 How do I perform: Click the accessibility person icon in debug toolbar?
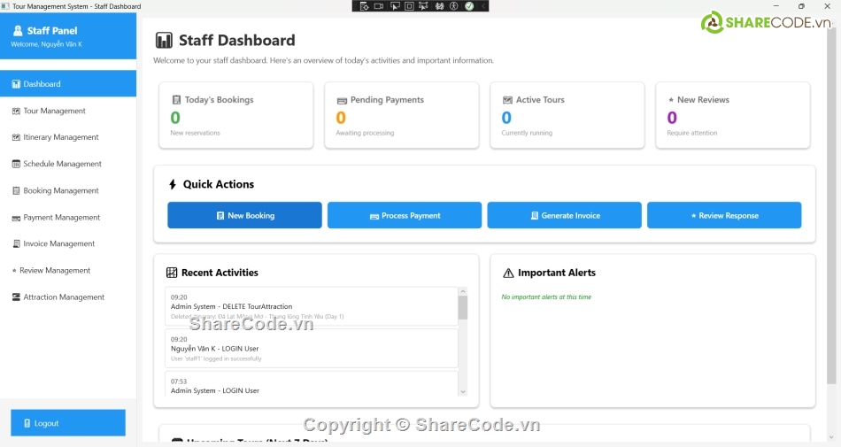(453, 6)
